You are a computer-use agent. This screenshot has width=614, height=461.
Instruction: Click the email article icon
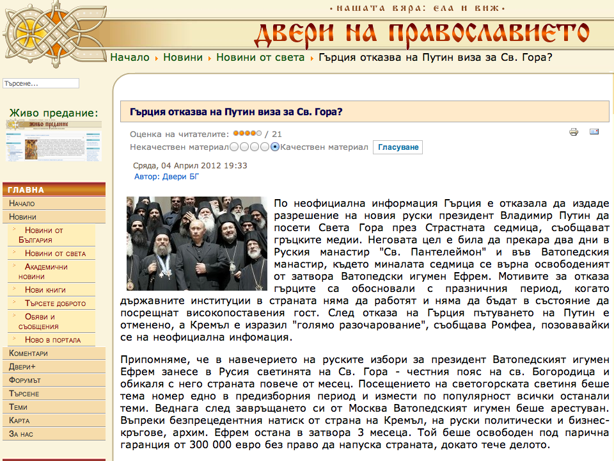point(594,131)
